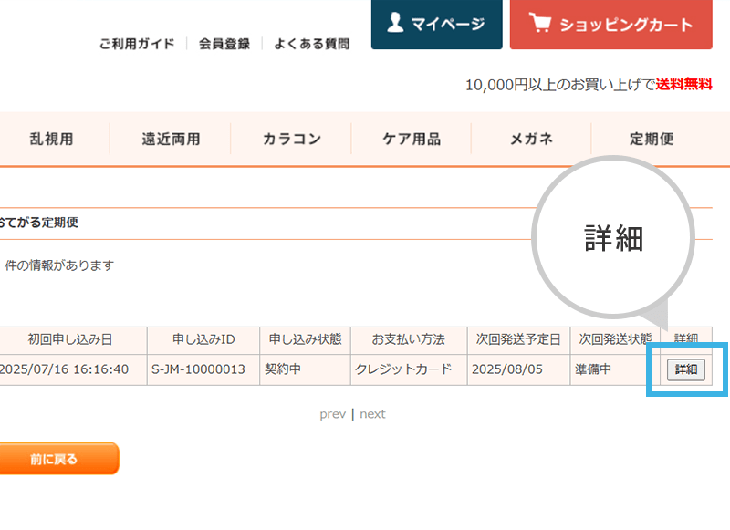Click 次回発送予定日 column header
730x530 pixels.
click(518, 339)
